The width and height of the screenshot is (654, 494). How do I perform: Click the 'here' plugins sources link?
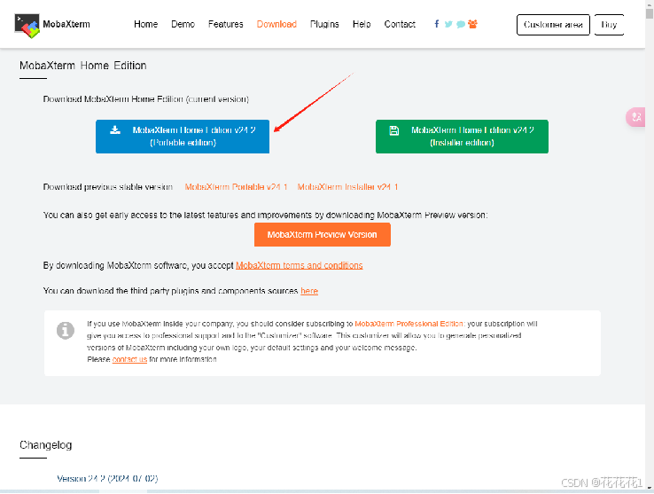[x=309, y=291]
